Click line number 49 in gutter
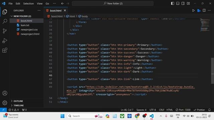214x120 pixels. 50,87
